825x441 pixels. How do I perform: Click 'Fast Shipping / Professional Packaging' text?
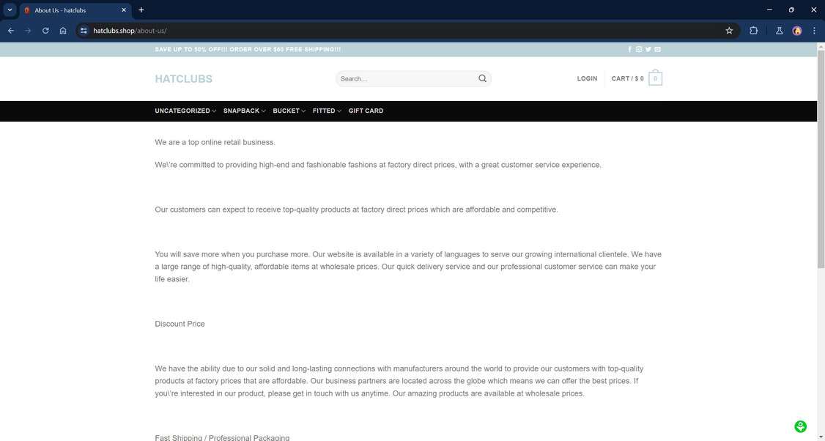pyautogui.click(x=222, y=437)
